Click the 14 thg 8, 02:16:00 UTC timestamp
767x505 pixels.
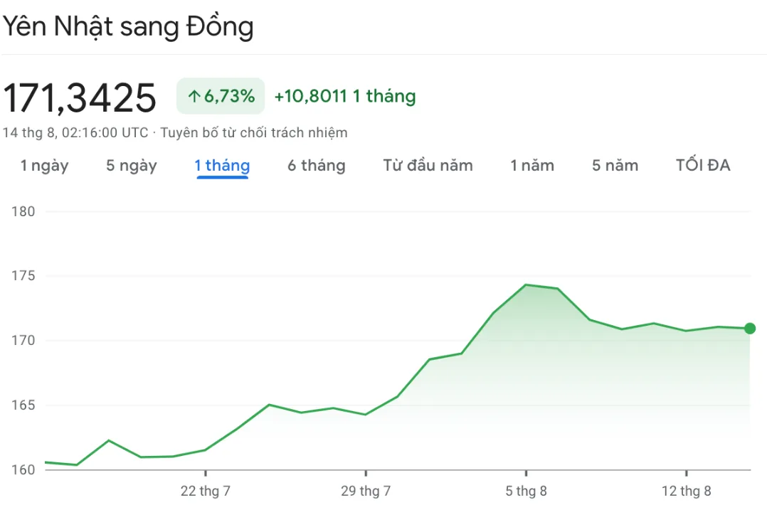[x=75, y=133]
